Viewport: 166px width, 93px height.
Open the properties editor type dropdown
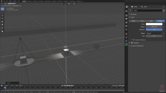[x=127, y=7]
